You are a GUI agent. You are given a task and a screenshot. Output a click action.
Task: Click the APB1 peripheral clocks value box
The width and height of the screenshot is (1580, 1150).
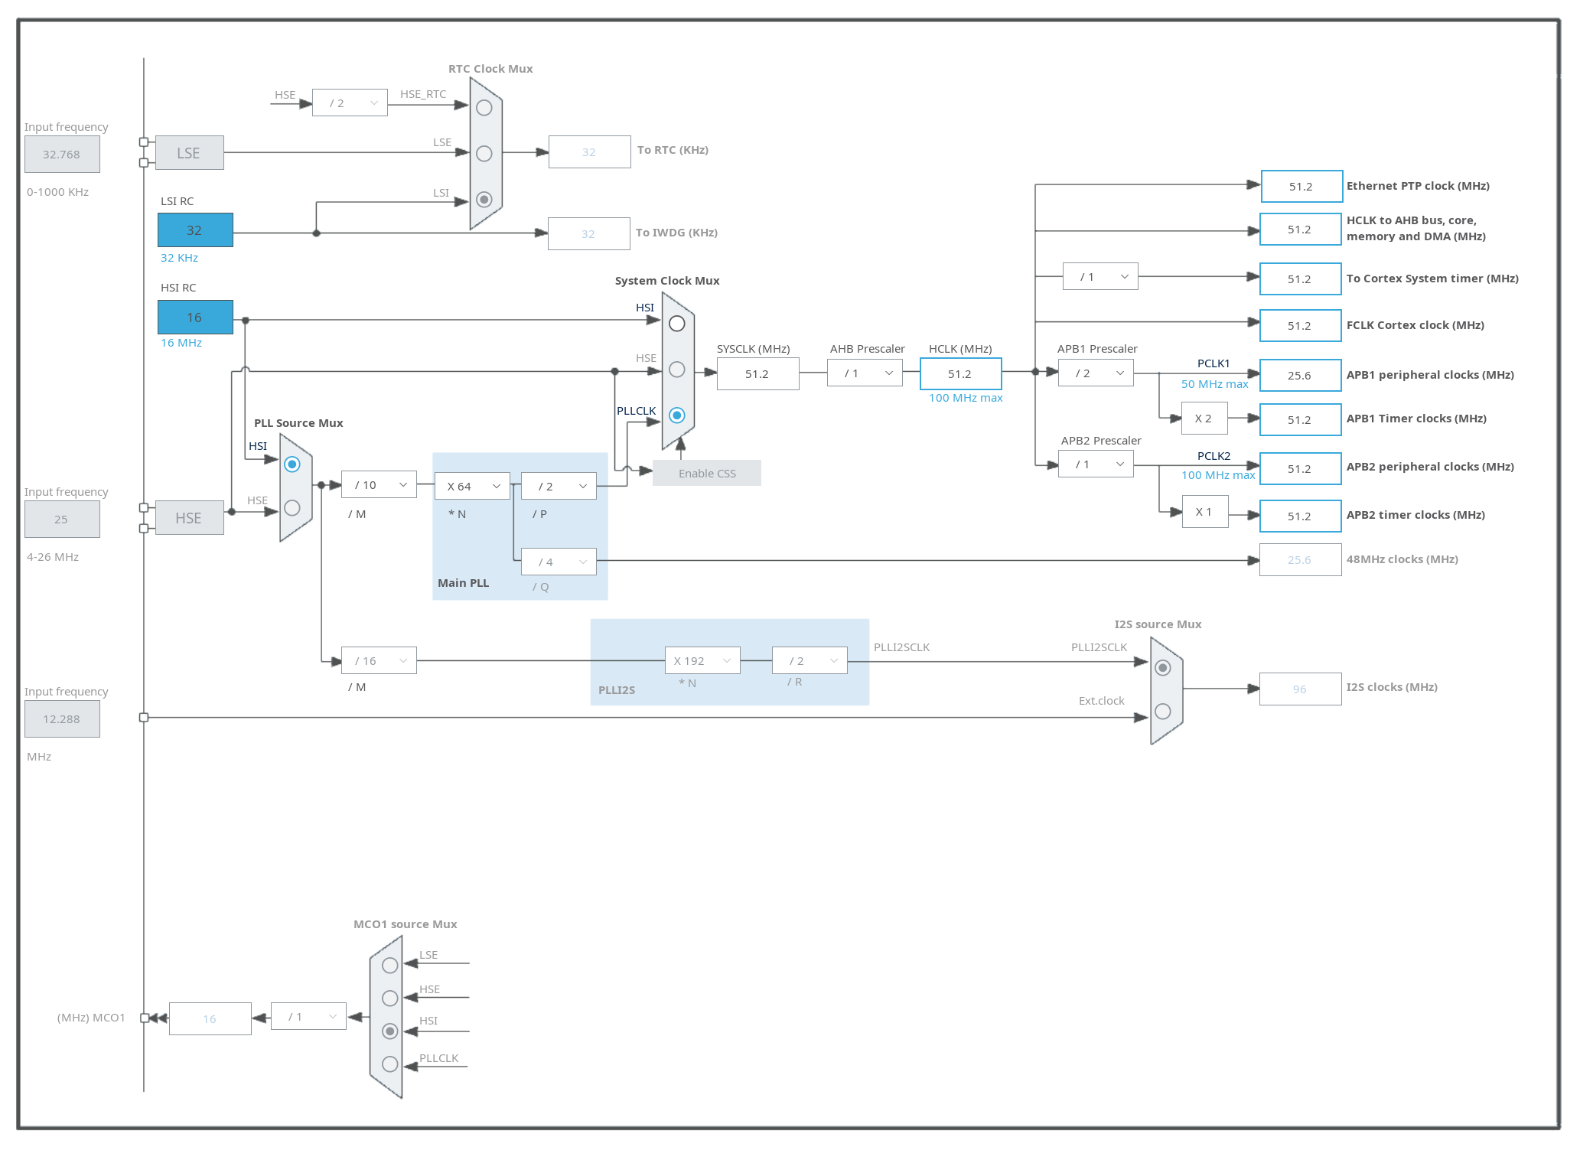click(x=1300, y=376)
